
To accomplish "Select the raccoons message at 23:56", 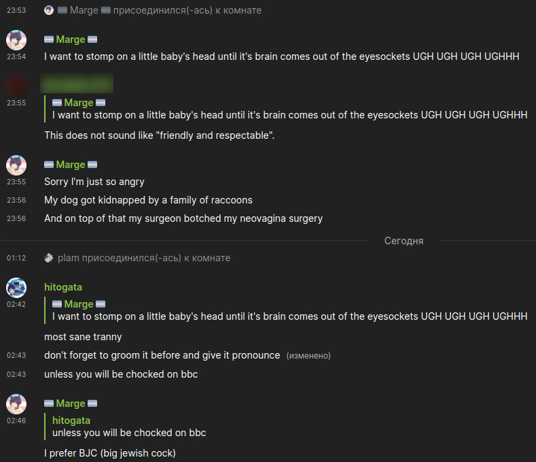I will pos(148,200).
